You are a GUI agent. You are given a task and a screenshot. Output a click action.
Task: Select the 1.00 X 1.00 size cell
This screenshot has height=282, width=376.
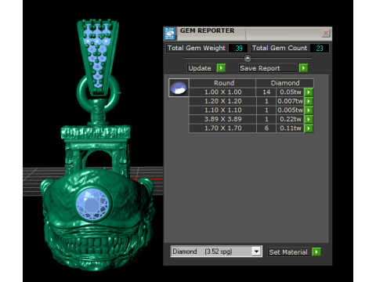(222, 92)
